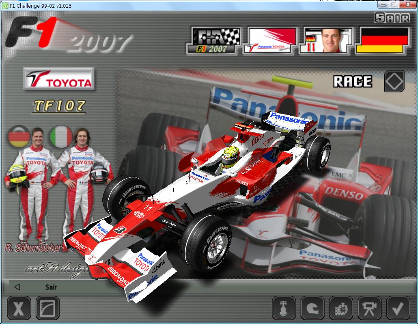Open the graph settings icon beside the X button
Screen dimensions: 418x324
[x=47, y=308]
